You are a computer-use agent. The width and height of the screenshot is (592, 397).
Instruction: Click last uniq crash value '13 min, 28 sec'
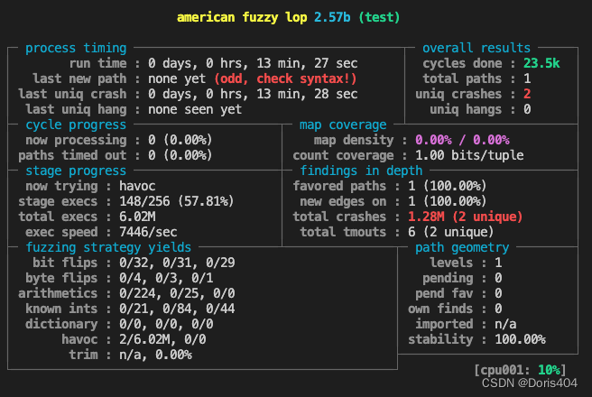point(307,94)
